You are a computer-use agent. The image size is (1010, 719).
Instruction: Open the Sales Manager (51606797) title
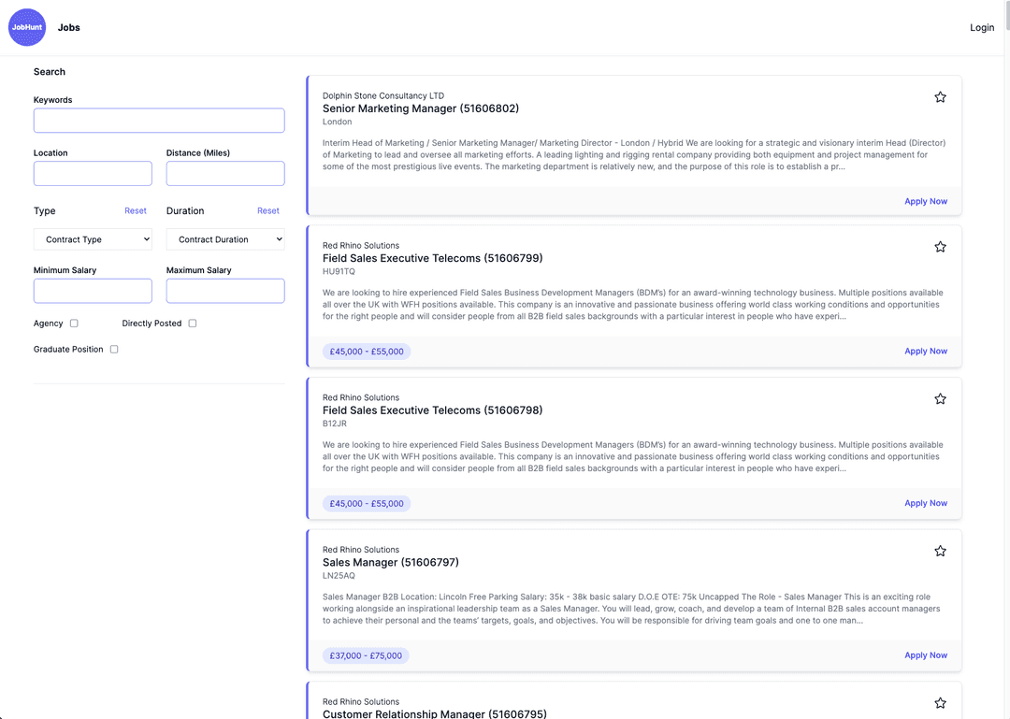click(x=390, y=562)
